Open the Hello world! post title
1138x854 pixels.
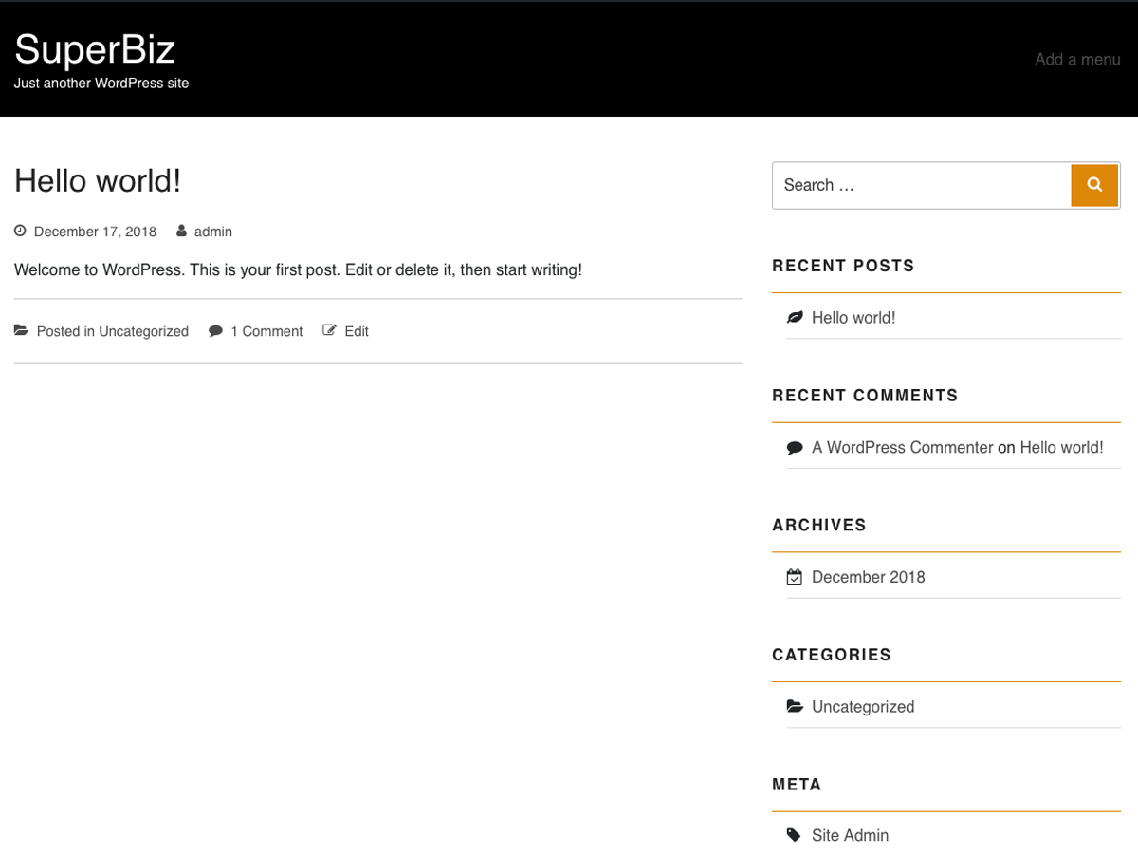pyautogui.click(x=98, y=181)
